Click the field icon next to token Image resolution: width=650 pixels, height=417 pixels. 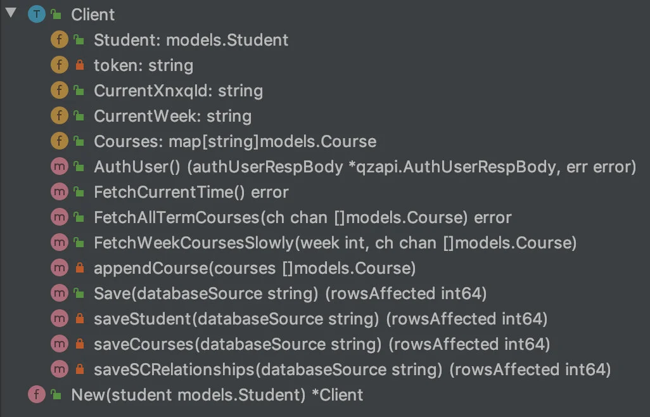click(60, 65)
